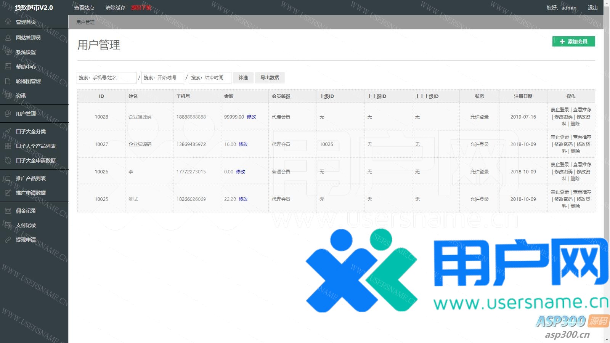This screenshot has height=343, width=610.
Task: Click the 2019-07-16 registration date
Action: click(x=523, y=117)
